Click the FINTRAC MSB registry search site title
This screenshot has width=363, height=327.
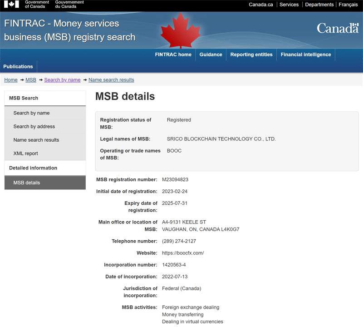pyautogui.click(x=70, y=30)
